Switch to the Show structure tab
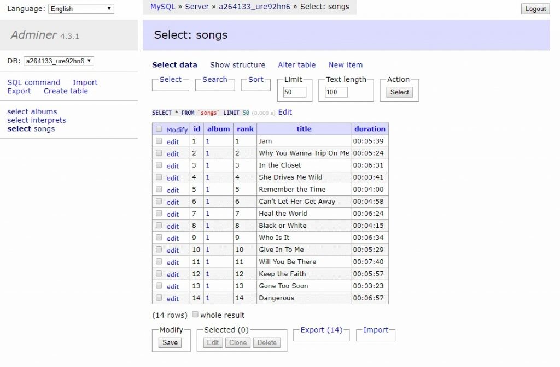Image resolution: width=560 pixels, height=367 pixels. click(x=237, y=64)
